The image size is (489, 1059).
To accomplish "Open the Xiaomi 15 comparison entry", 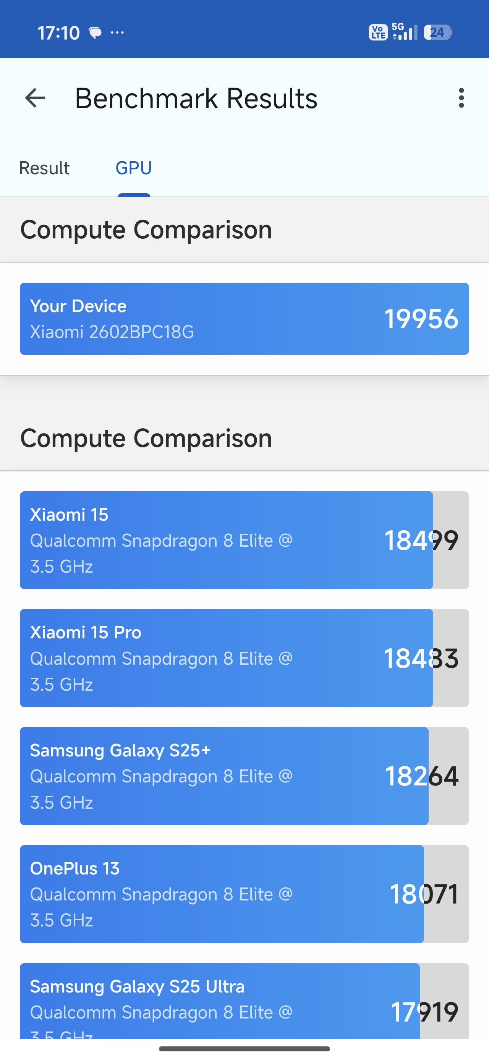I will tap(244, 540).
